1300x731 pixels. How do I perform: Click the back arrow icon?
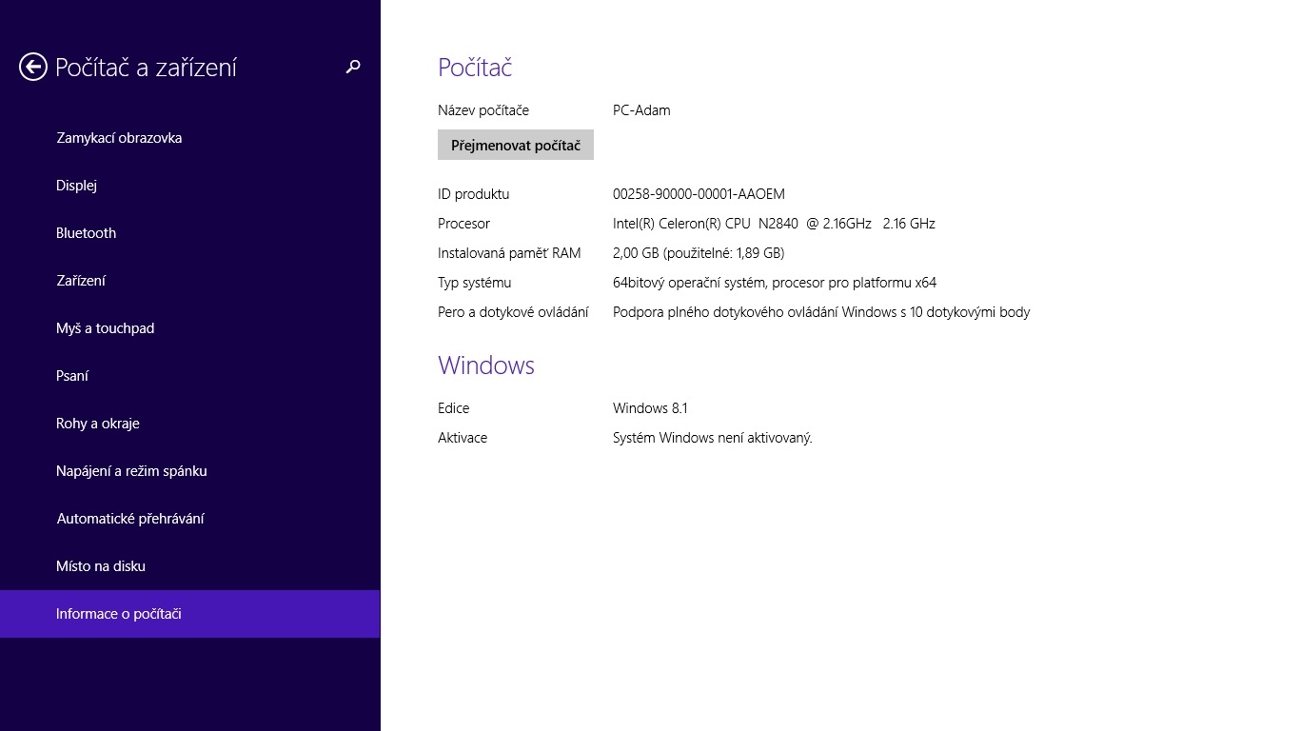33,67
